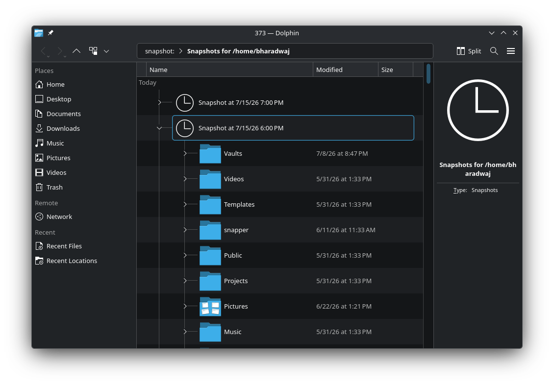The image size is (554, 386).
Task: Go up to the parent folder
Action: click(76, 51)
